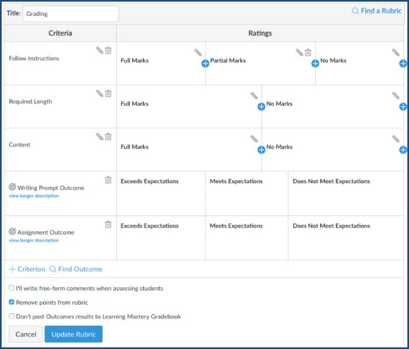The height and width of the screenshot is (349, 409).
Task: Add rating after Follow Instructions Full Marks
Action: (205, 63)
